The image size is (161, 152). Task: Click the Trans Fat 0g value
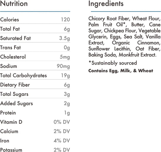click(x=67, y=48)
